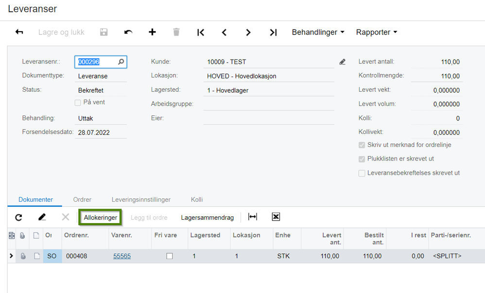Viewport: 485px width, 293px height.
Task: Click the I rest column header
Action: pyautogui.click(x=407, y=238)
